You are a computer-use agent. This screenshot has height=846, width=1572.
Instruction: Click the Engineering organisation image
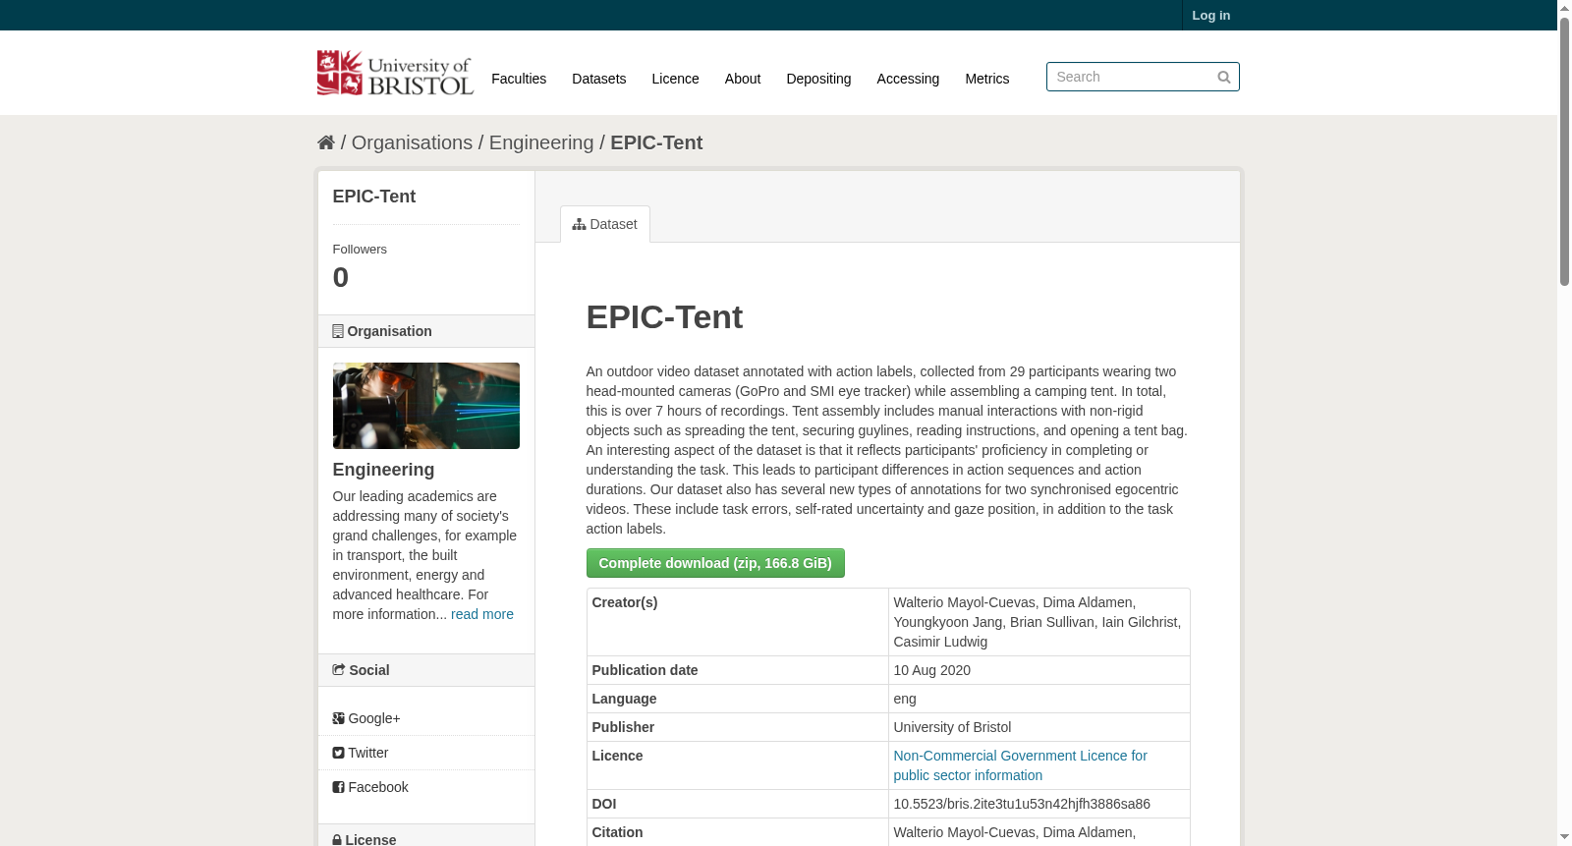[426, 406]
